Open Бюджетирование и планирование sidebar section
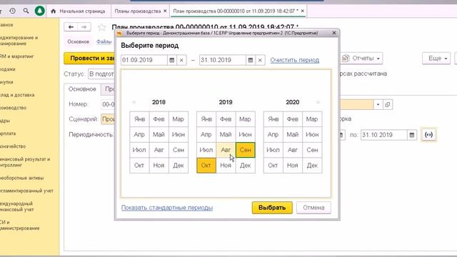The image size is (457, 257). (x=19, y=41)
